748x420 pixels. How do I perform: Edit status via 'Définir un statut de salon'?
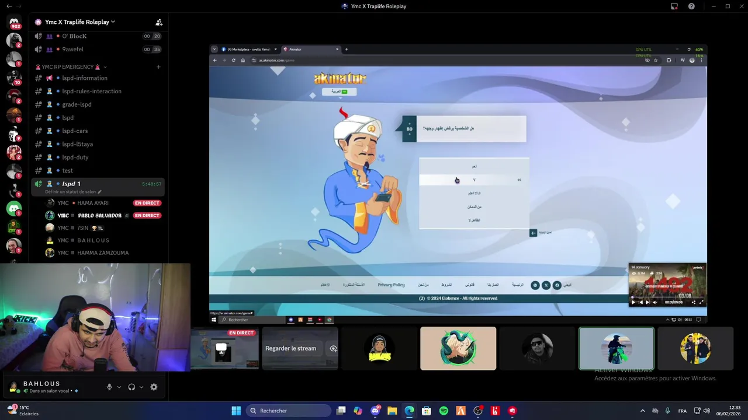point(73,192)
